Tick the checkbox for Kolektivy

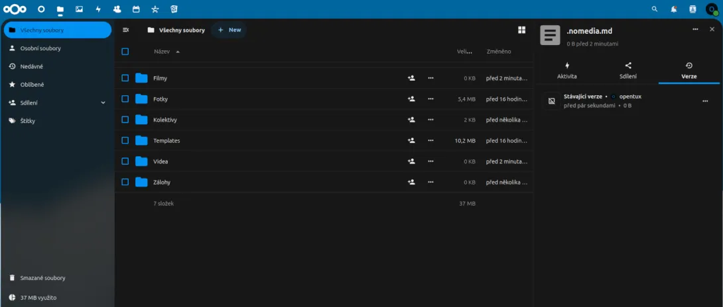(x=125, y=120)
